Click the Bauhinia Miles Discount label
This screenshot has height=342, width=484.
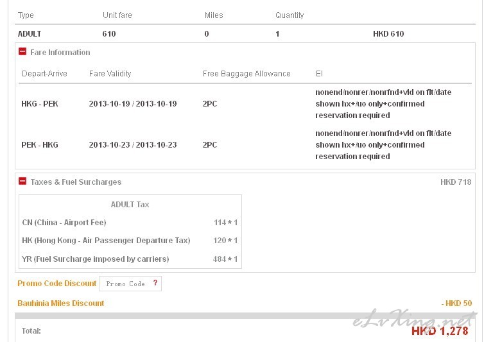(61, 303)
